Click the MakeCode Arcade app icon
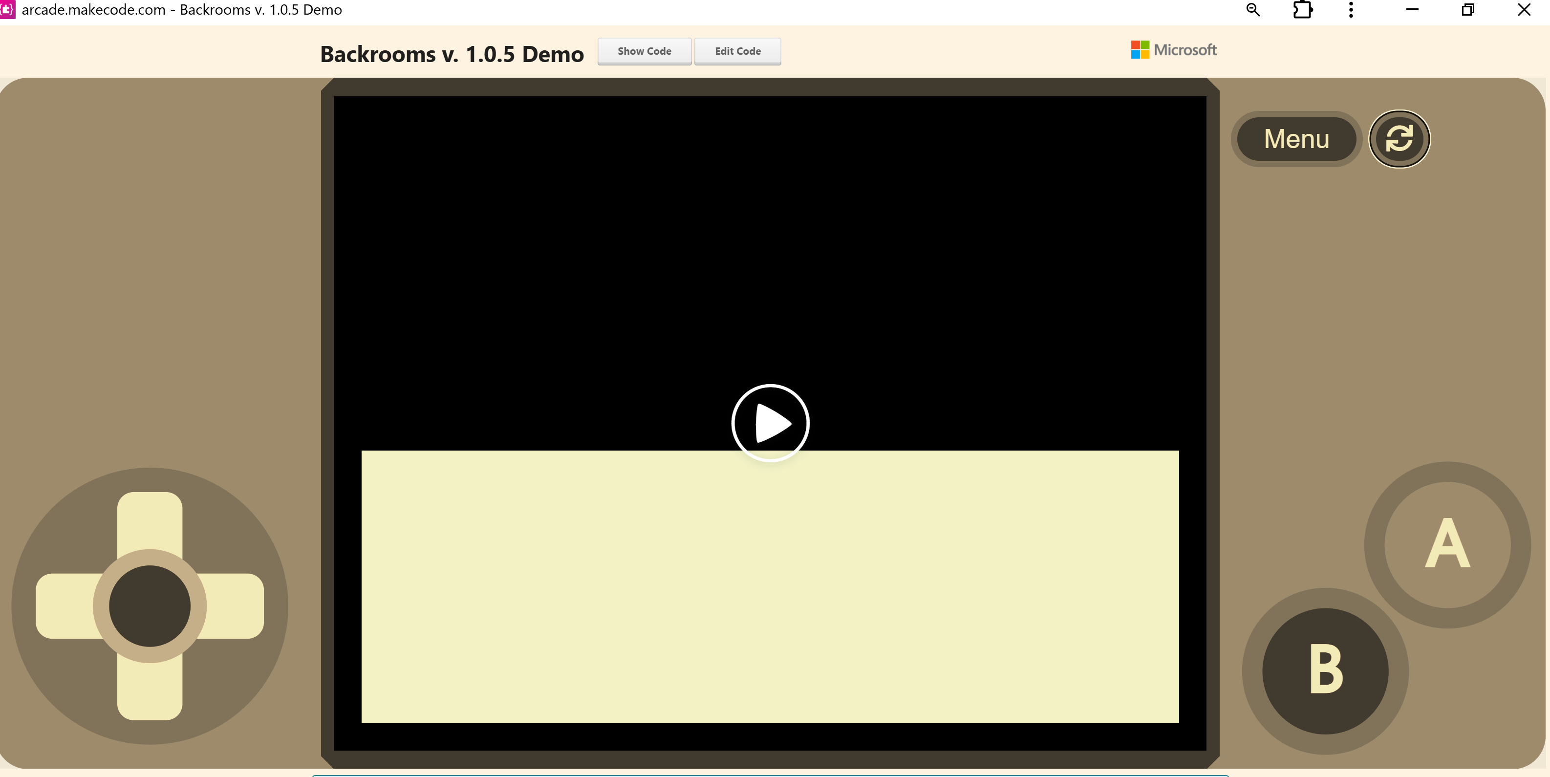 pyautogui.click(x=7, y=10)
